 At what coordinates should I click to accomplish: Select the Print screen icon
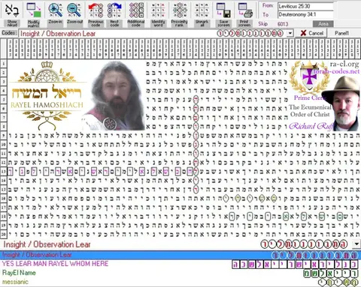(x=244, y=14)
